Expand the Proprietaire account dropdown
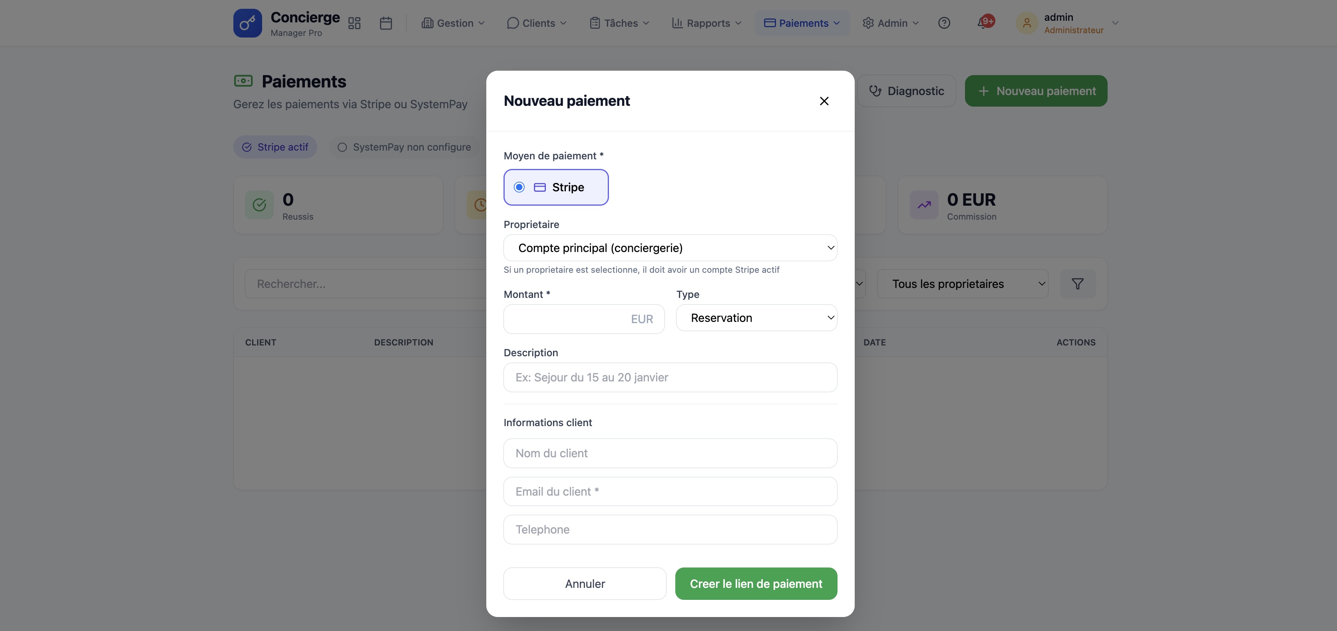 click(x=670, y=248)
